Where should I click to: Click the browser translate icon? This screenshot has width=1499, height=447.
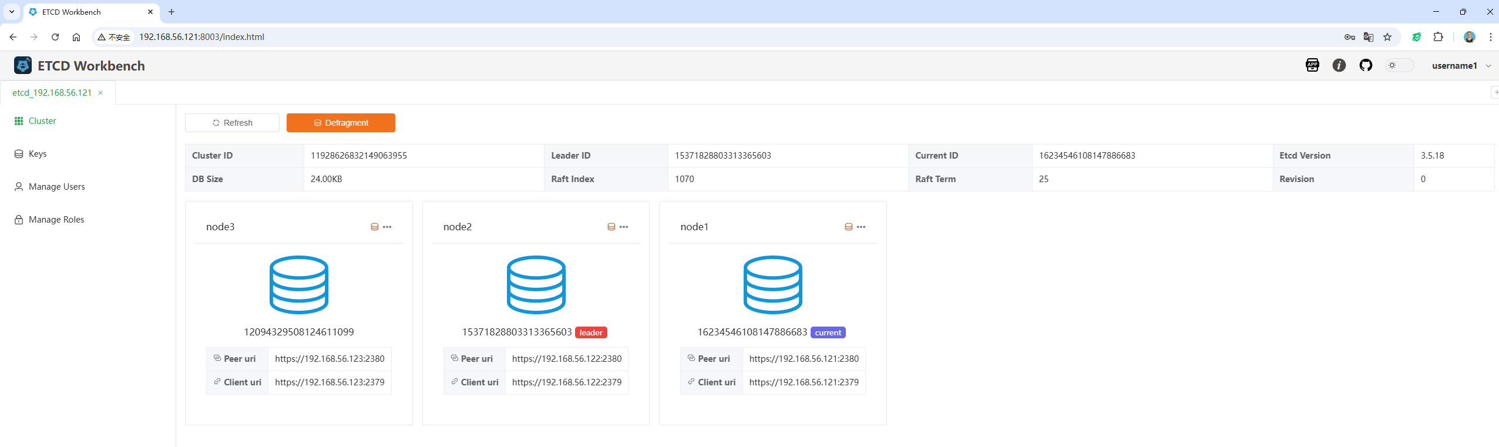point(1368,37)
